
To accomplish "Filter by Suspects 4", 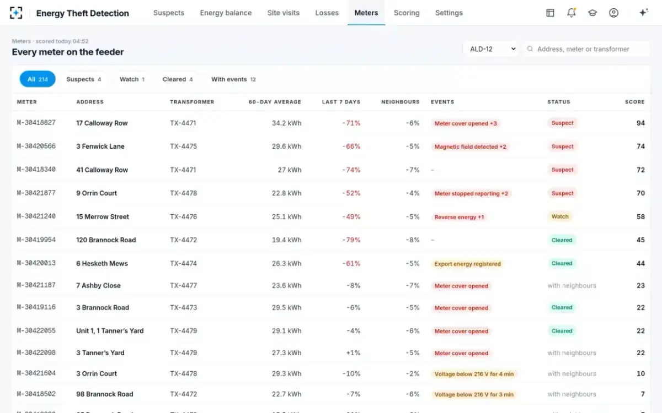I will (84, 79).
